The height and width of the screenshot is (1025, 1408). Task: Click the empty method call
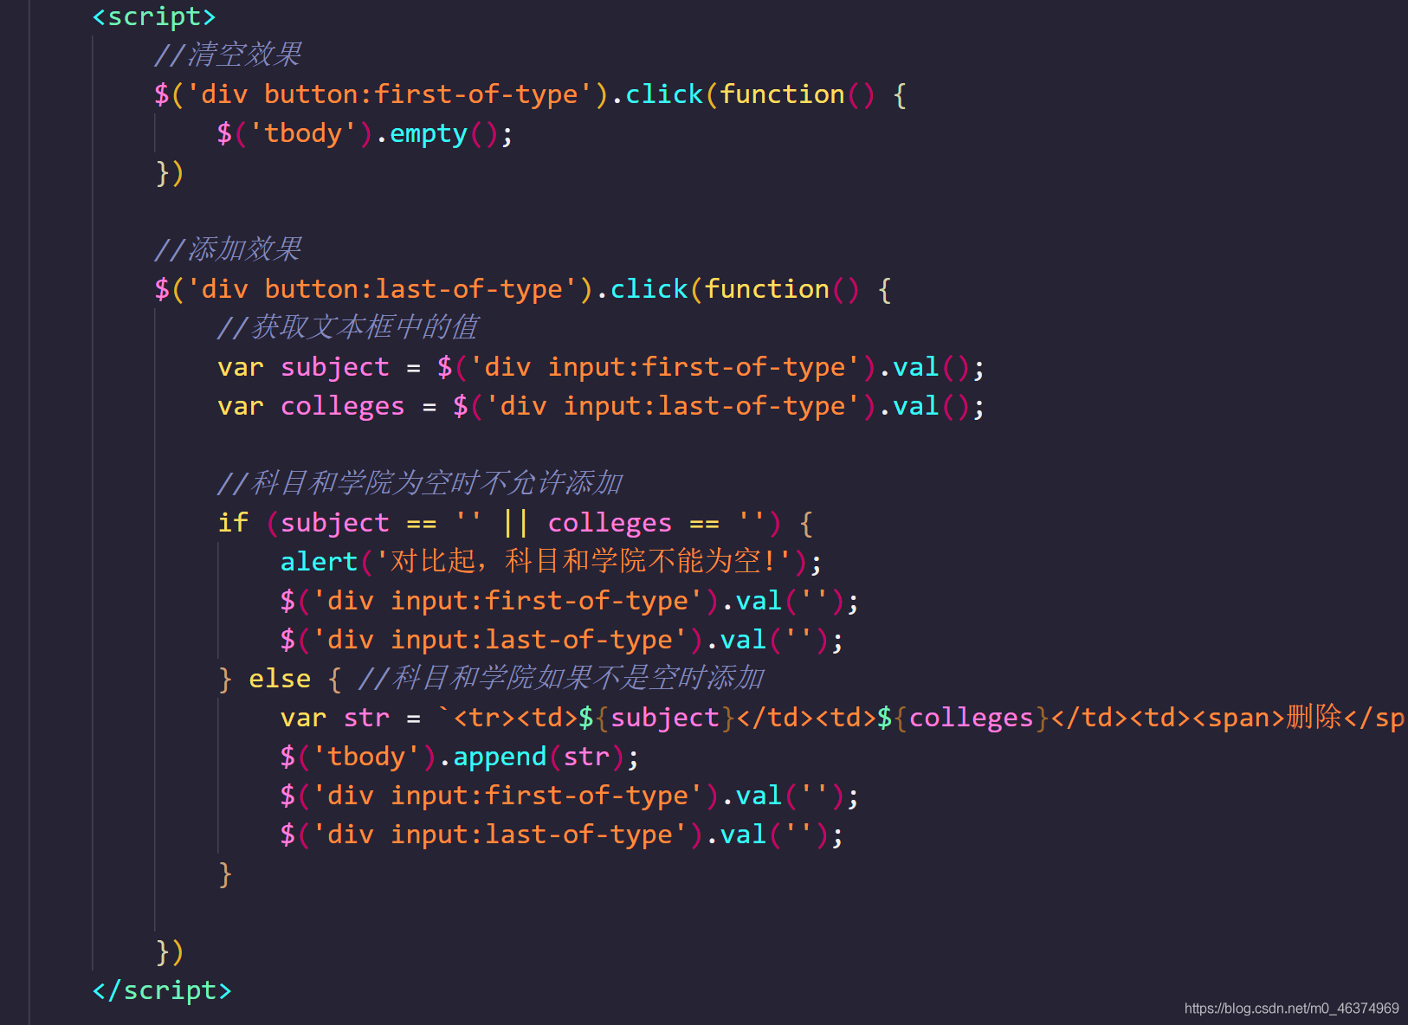[429, 133]
